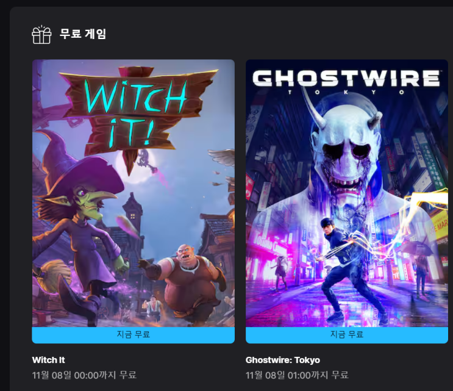Click the 무료 게임 section heading
453x391 pixels.
83,34
